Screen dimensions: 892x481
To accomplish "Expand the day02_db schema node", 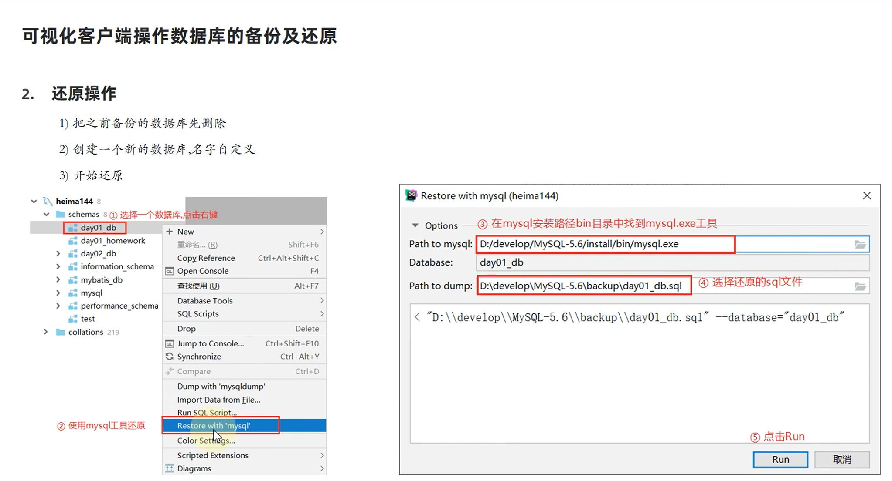I will 58,253.
